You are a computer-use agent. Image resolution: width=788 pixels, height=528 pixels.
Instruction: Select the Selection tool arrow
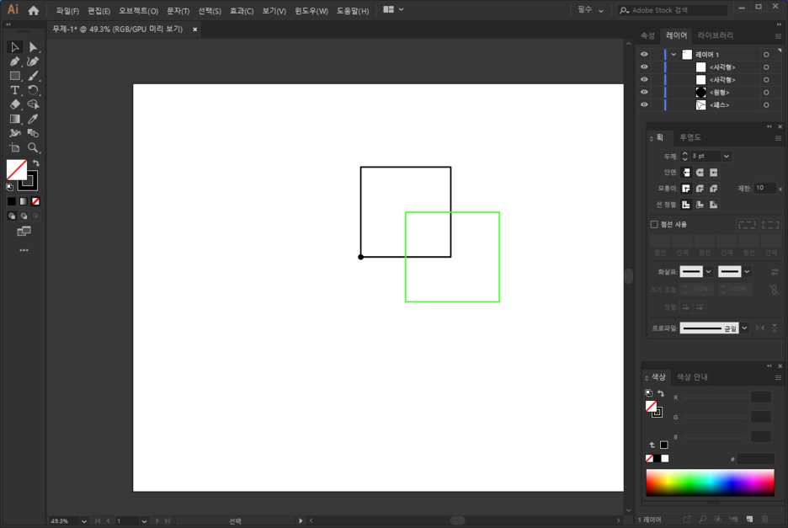click(14, 47)
